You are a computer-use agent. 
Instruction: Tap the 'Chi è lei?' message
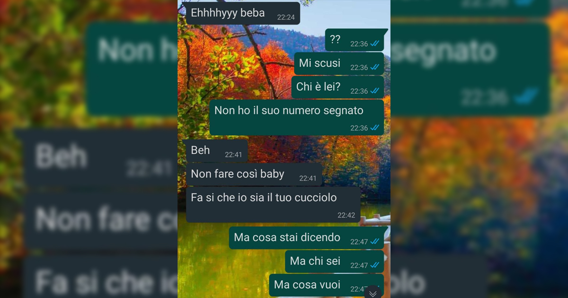[337, 87]
